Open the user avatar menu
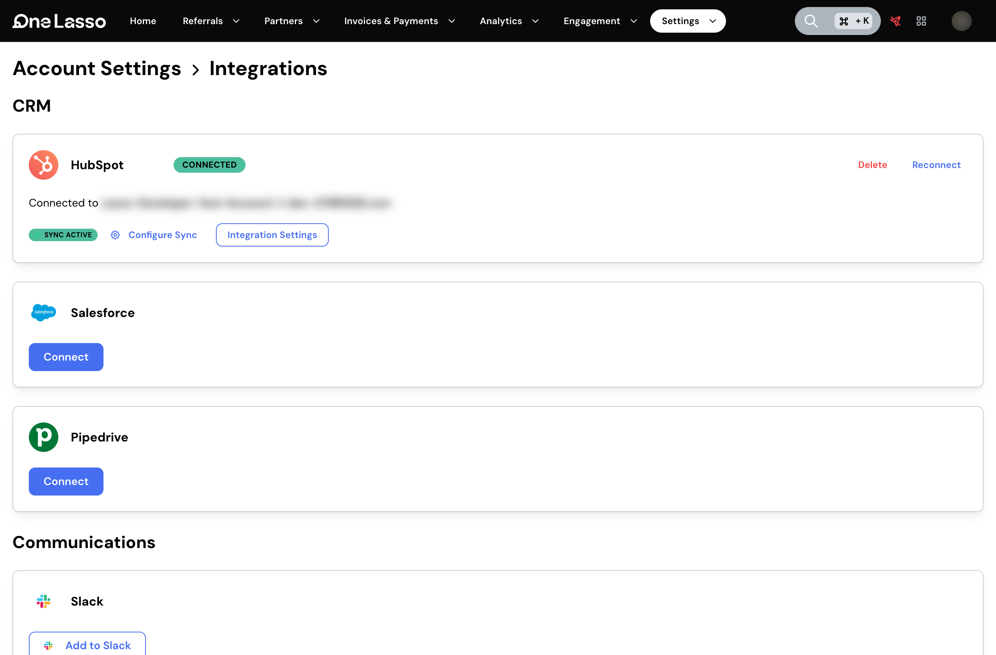The image size is (996, 655). [x=961, y=21]
